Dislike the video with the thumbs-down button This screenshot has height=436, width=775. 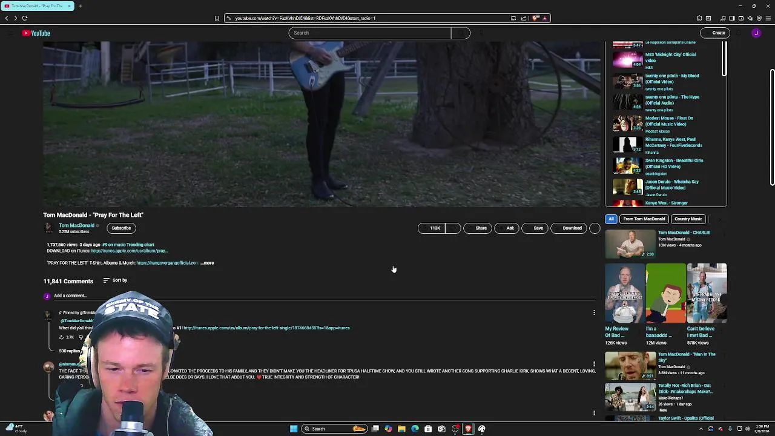(453, 228)
